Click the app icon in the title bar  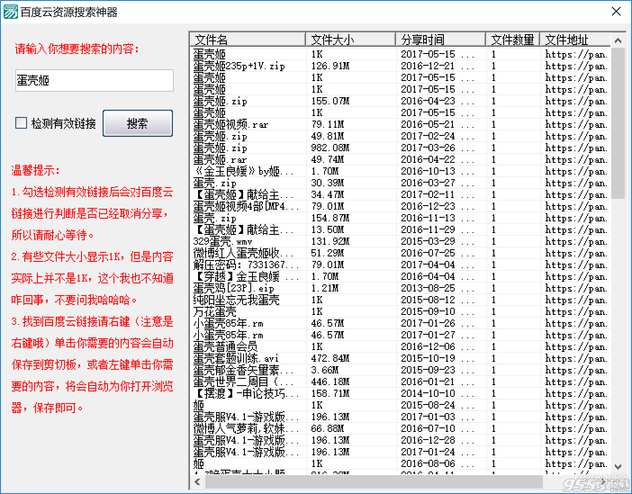pyautogui.click(x=10, y=12)
